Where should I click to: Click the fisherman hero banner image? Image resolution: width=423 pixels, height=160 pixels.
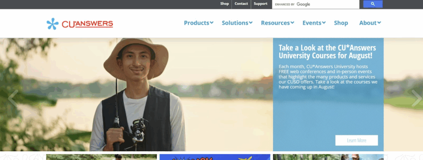(136, 94)
